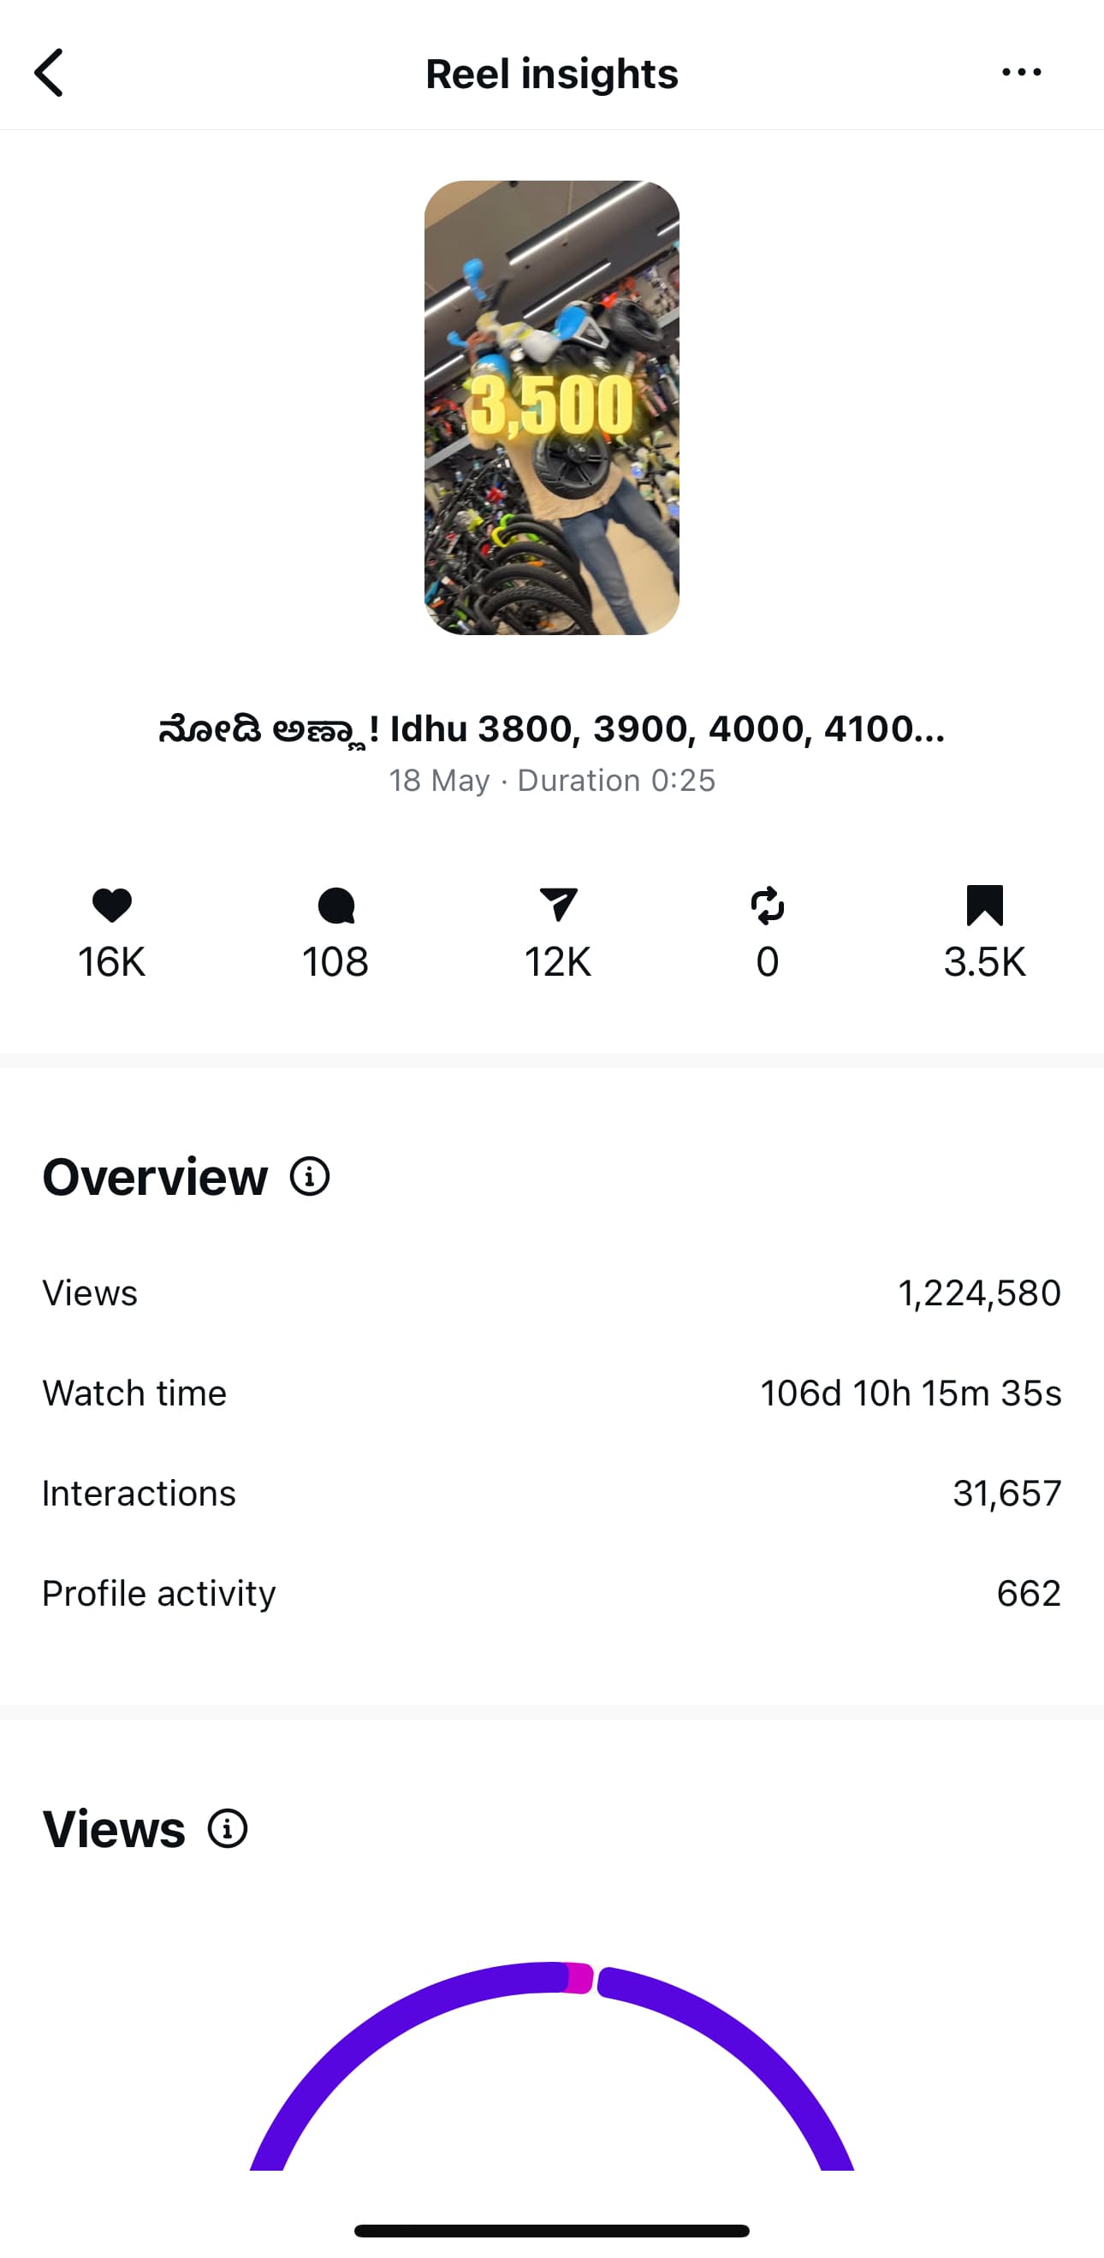
Task: Tap the reel caption starting 'Idhu 3800'
Action: pos(552,729)
